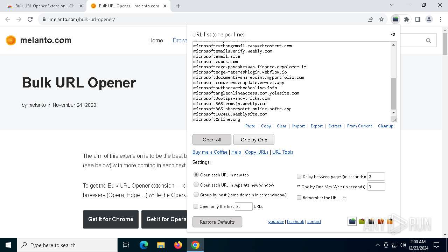The height and width of the screenshot is (252, 448).
Task: Click the Bulk URL Opener extension icon in toolbar
Action: coord(395,19)
